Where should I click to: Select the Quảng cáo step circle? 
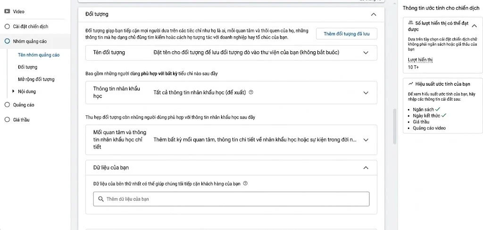[x=7, y=105]
